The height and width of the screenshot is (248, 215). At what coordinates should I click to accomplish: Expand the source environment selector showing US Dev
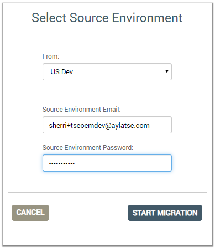pos(107,72)
